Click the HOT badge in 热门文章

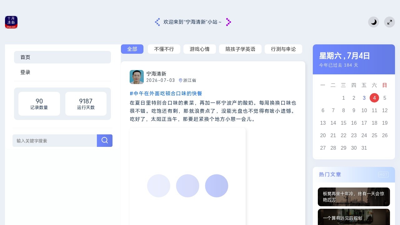[383, 174]
